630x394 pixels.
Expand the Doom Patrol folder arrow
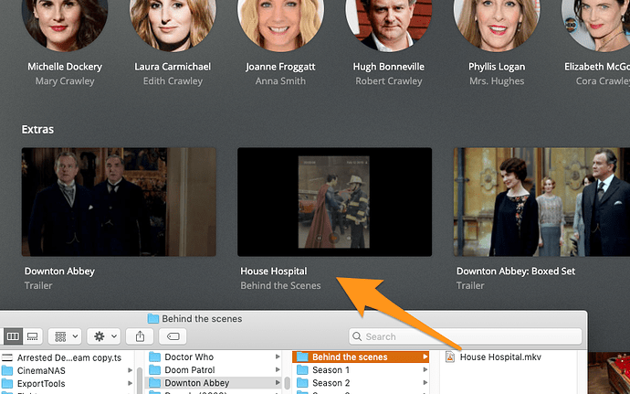(x=278, y=370)
